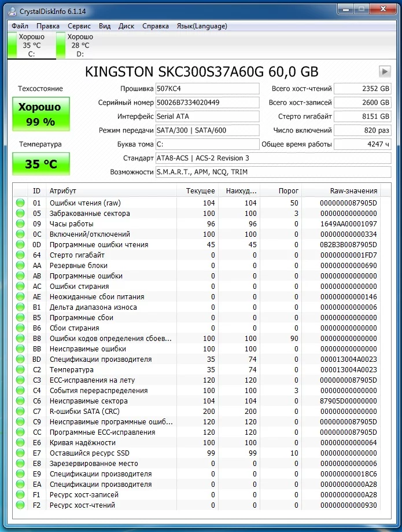Click the CrystalDiskInfo title bar app icon
Viewport: 402px width, 532px height.
point(12,12)
